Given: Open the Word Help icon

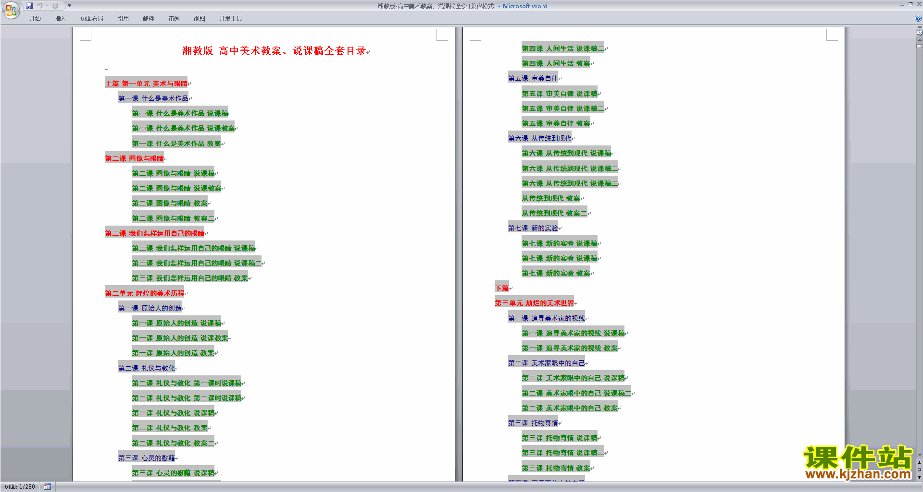Looking at the screenshot, I should click(x=918, y=18).
